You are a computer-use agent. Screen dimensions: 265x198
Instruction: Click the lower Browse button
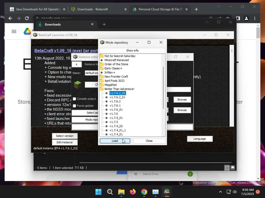click(182, 110)
